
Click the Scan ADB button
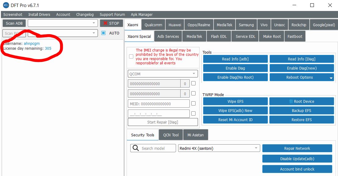pyautogui.click(x=14, y=23)
